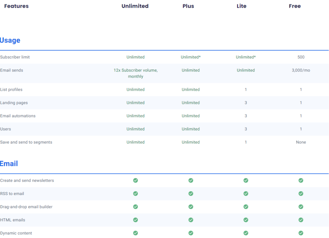Click the Features column header

[x=16, y=6]
